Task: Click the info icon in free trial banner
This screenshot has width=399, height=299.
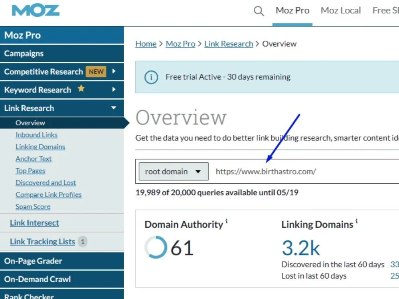Action: point(151,77)
